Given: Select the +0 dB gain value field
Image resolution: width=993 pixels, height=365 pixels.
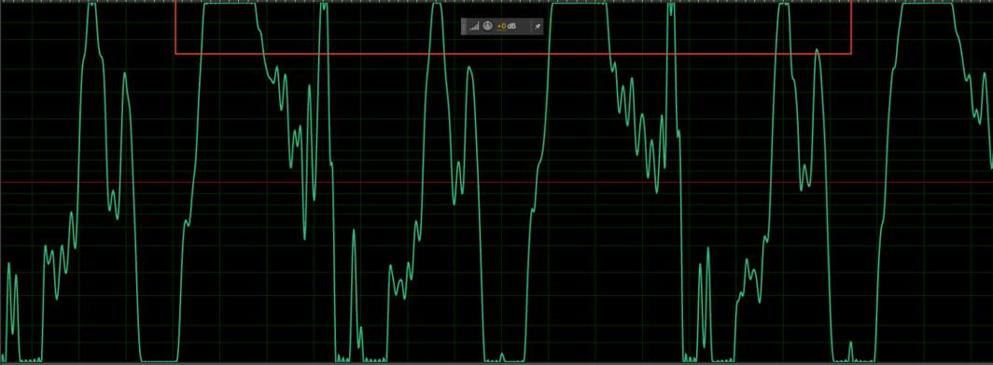Looking at the screenshot, I should (x=507, y=26).
